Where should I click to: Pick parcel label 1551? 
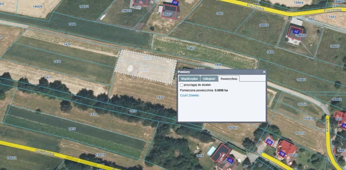[x=332, y=17]
